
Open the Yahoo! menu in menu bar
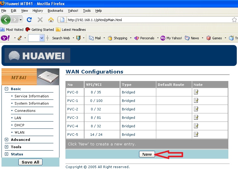point(73,11)
